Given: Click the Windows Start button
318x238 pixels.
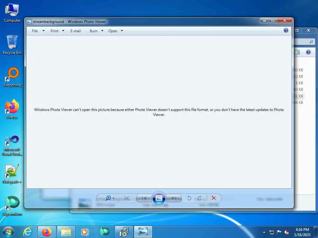Looking at the screenshot, I should coord(8,232).
